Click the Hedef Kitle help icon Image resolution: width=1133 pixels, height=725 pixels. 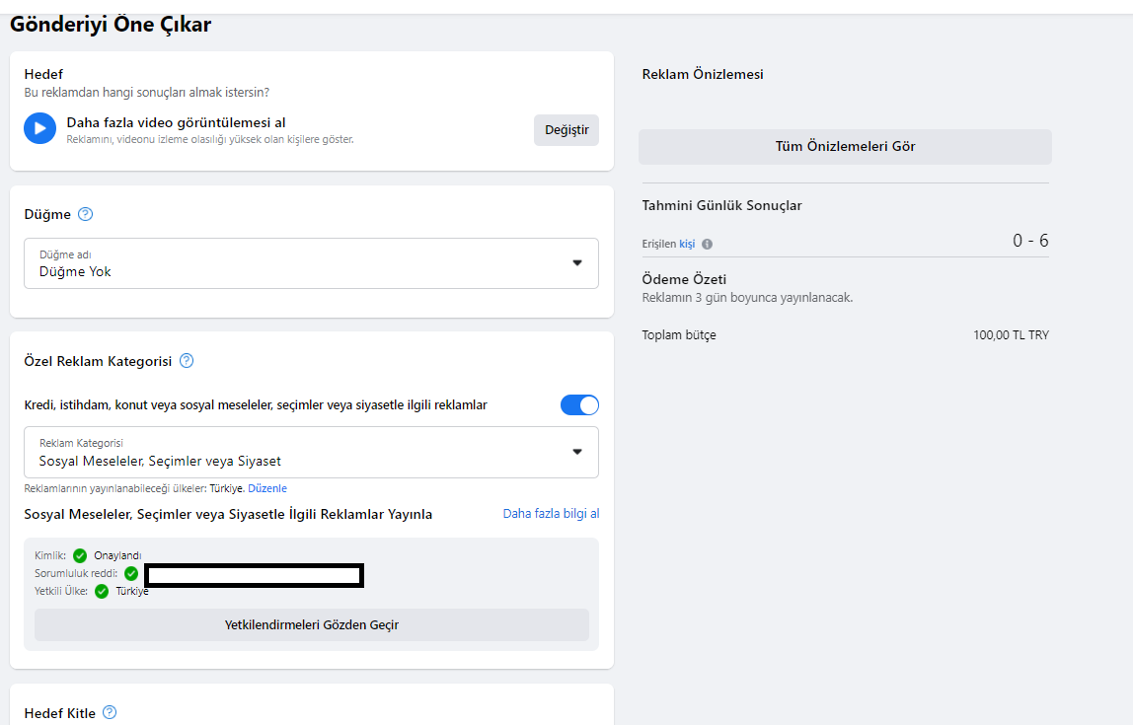[x=110, y=712]
